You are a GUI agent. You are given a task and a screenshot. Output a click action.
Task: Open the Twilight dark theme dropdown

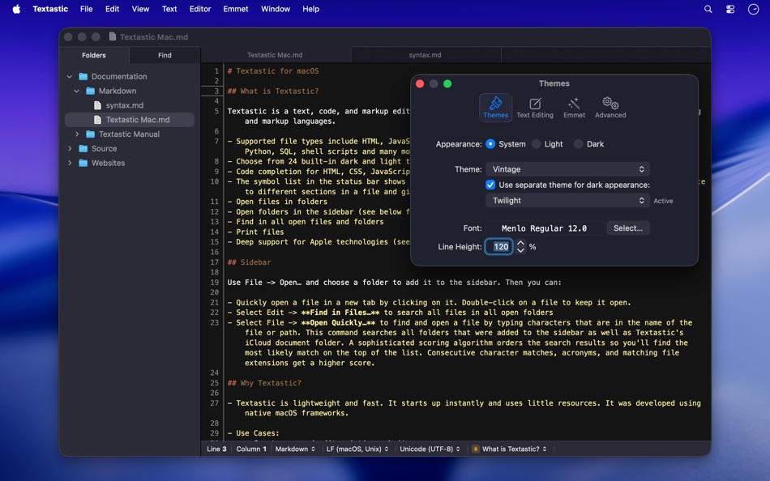point(567,200)
